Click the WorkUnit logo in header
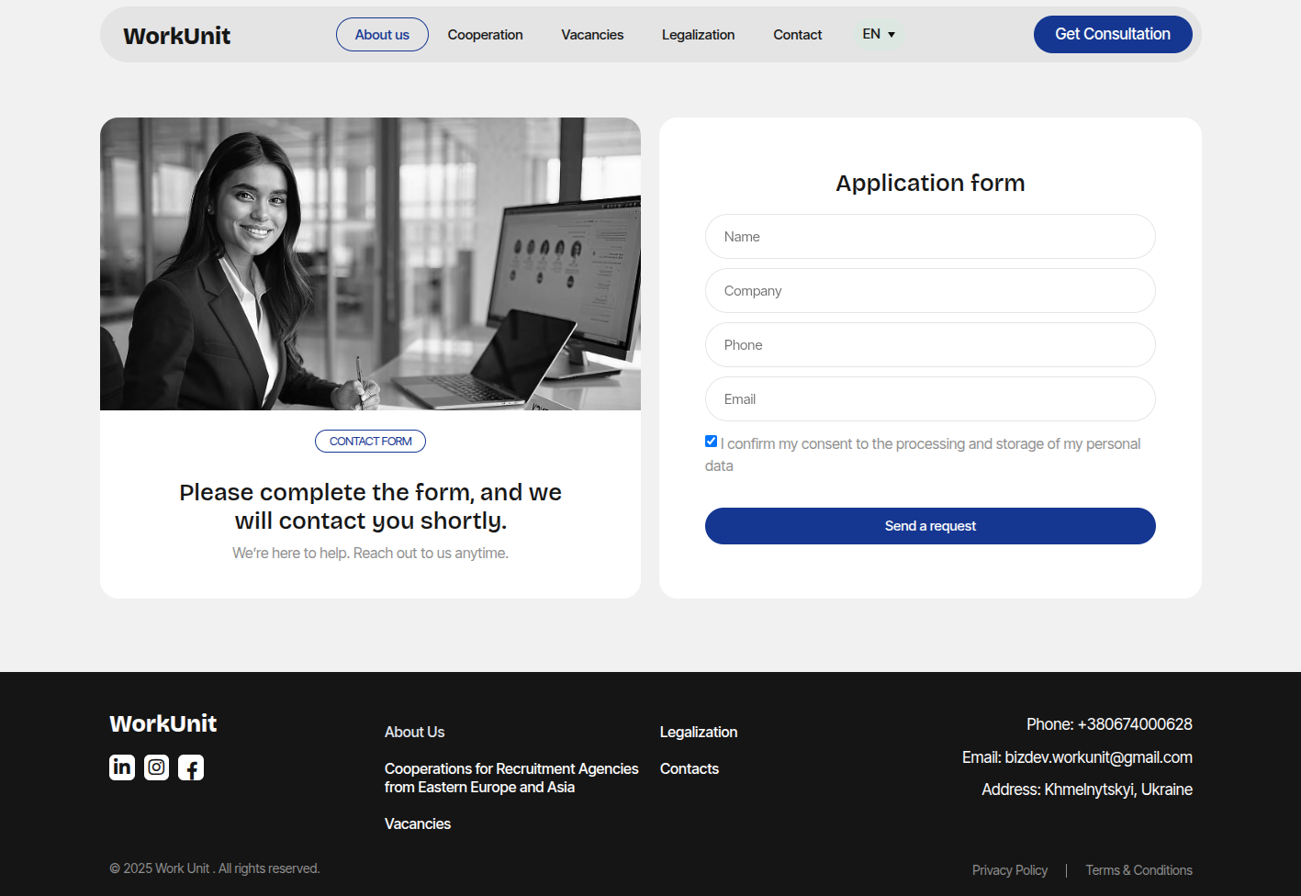This screenshot has width=1301, height=896. click(177, 36)
